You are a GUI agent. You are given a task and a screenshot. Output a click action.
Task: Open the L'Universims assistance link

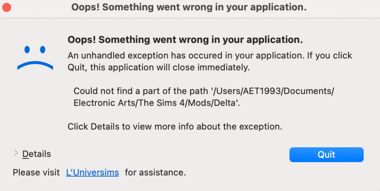[92, 173]
